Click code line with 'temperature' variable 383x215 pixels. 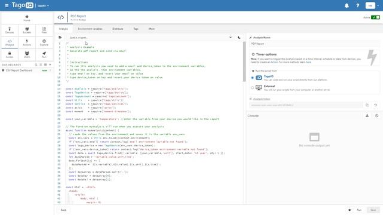tap(142, 119)
